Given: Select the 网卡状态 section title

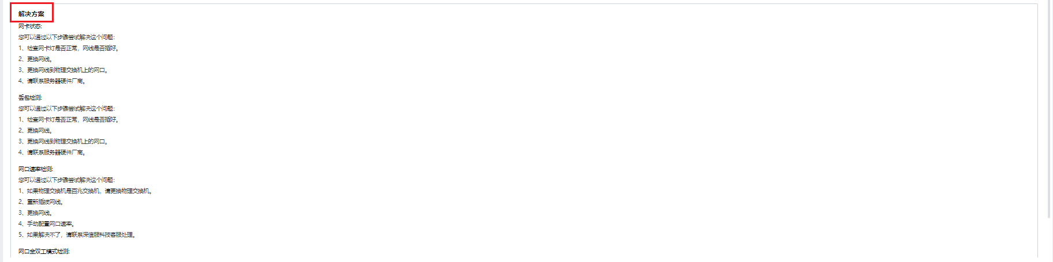Looking at the screenshot, I should [x=30, y=26].
